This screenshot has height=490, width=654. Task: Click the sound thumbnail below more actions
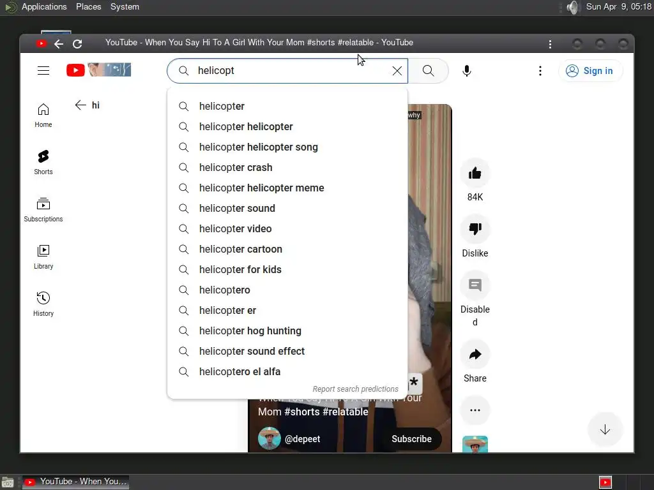click(x=475, y=444)
